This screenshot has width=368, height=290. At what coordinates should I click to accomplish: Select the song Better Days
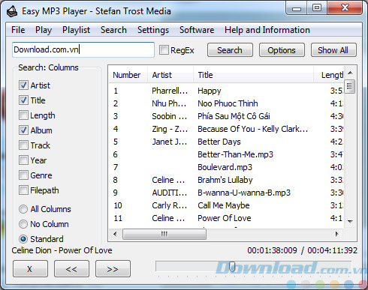pos(219,142)
